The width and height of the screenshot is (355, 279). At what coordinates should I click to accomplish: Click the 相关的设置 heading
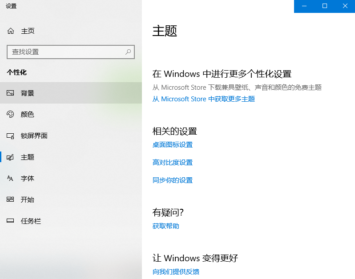pos(174,131)
